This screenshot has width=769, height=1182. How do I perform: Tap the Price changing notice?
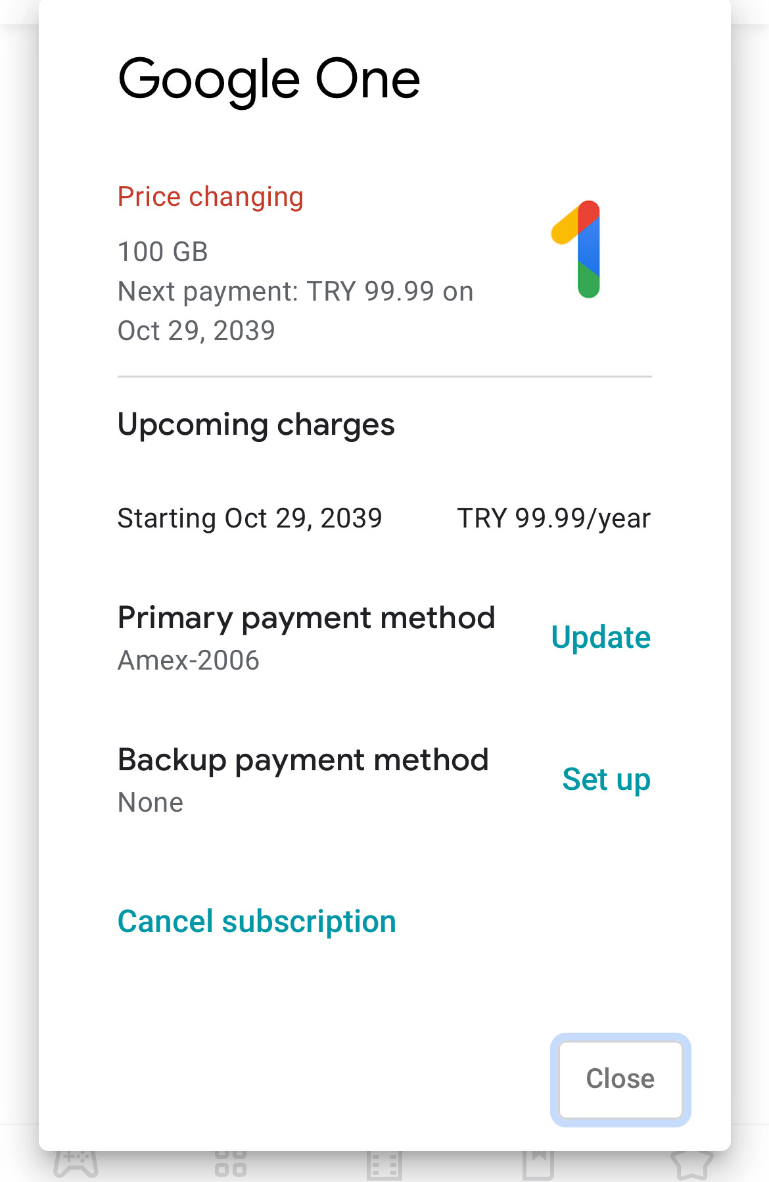[210, 197]
